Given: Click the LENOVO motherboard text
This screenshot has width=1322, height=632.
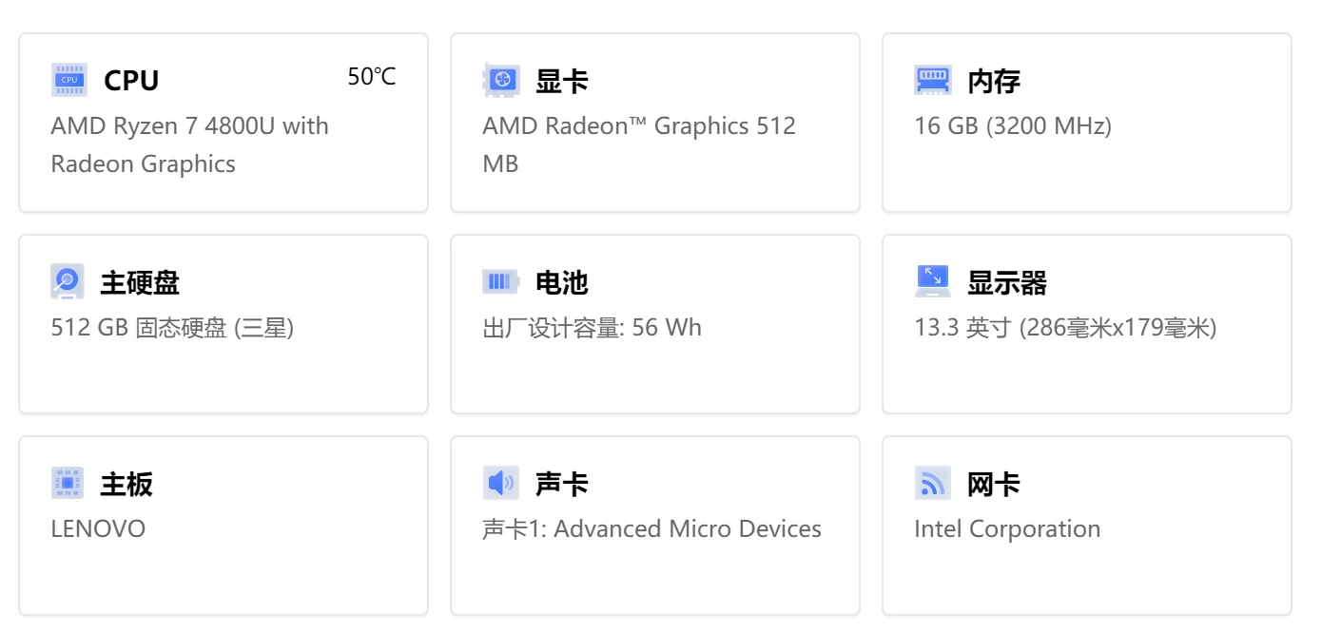Looking at the screenshot, I should (98, 529).
